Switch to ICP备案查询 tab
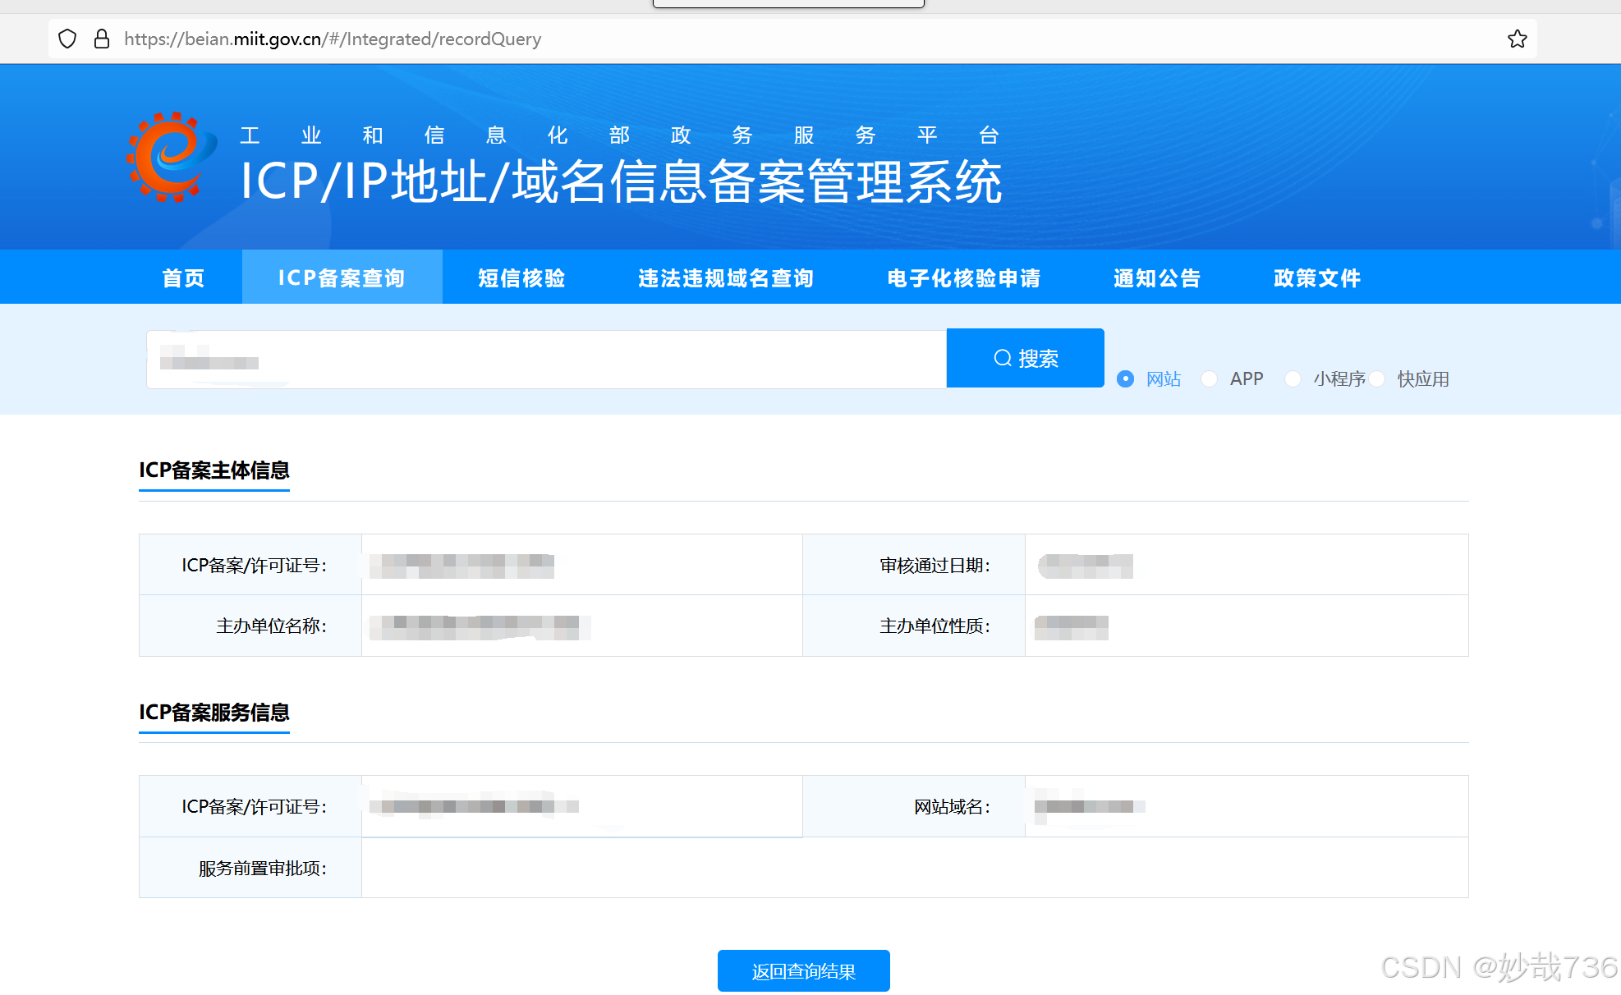The height and width of the screenshot is (995, 1621). (x=342, y=277)
